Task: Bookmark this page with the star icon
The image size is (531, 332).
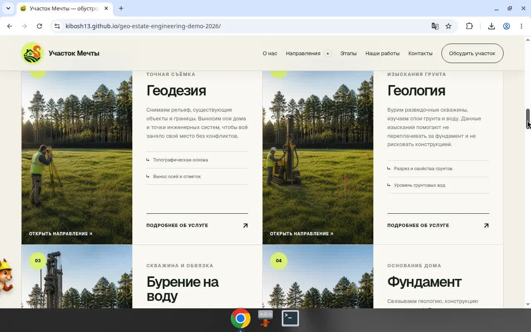Action: pos(448,26)
